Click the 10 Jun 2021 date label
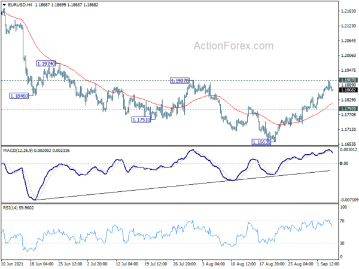Image resolution: width=359 pixels, height=269 pixels. click(x=12, y=264)
